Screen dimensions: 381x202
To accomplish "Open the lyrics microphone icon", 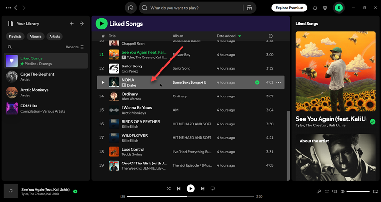I will (319, 192).
